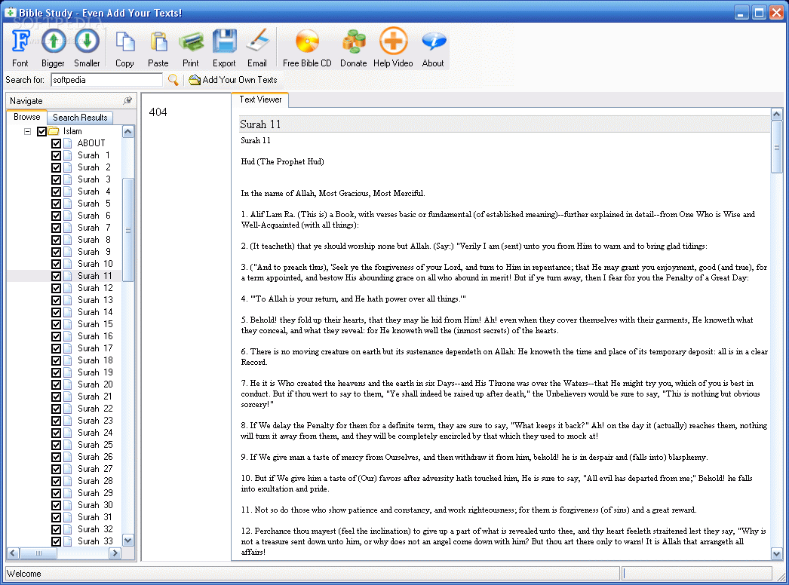Collapse the Islam tree node

click(x=28, y=131)
